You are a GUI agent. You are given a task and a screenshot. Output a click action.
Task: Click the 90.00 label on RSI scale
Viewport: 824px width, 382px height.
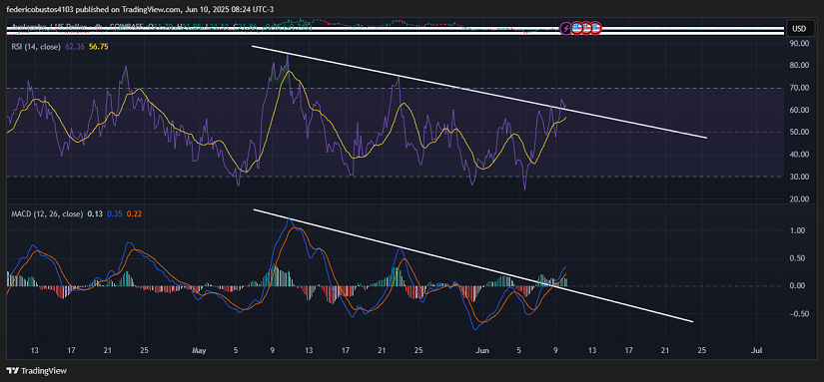coord(799,44)
